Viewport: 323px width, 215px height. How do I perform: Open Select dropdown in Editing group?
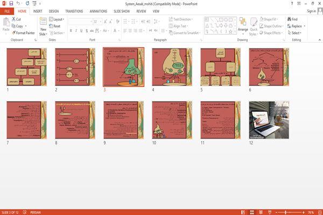click(x=294, y=33)
